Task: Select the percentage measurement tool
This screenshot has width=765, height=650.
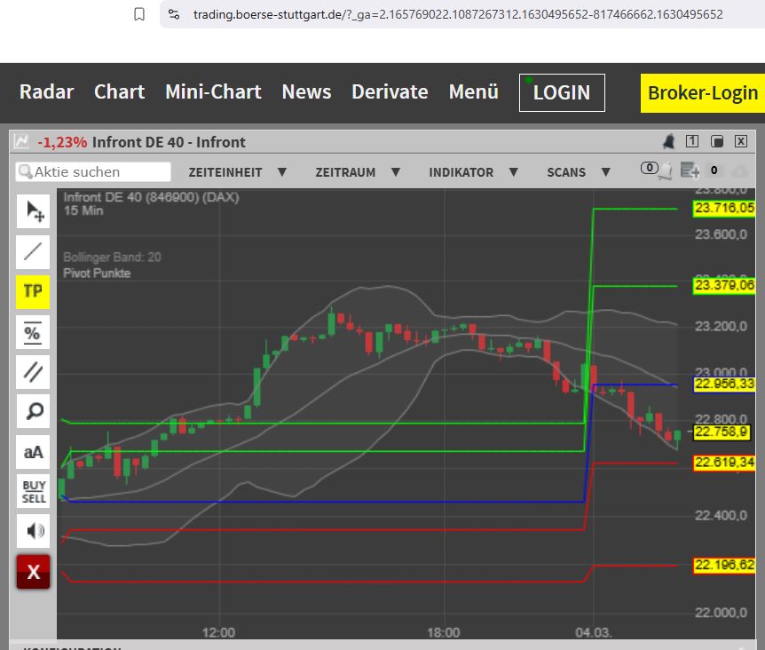Action: 33,332
